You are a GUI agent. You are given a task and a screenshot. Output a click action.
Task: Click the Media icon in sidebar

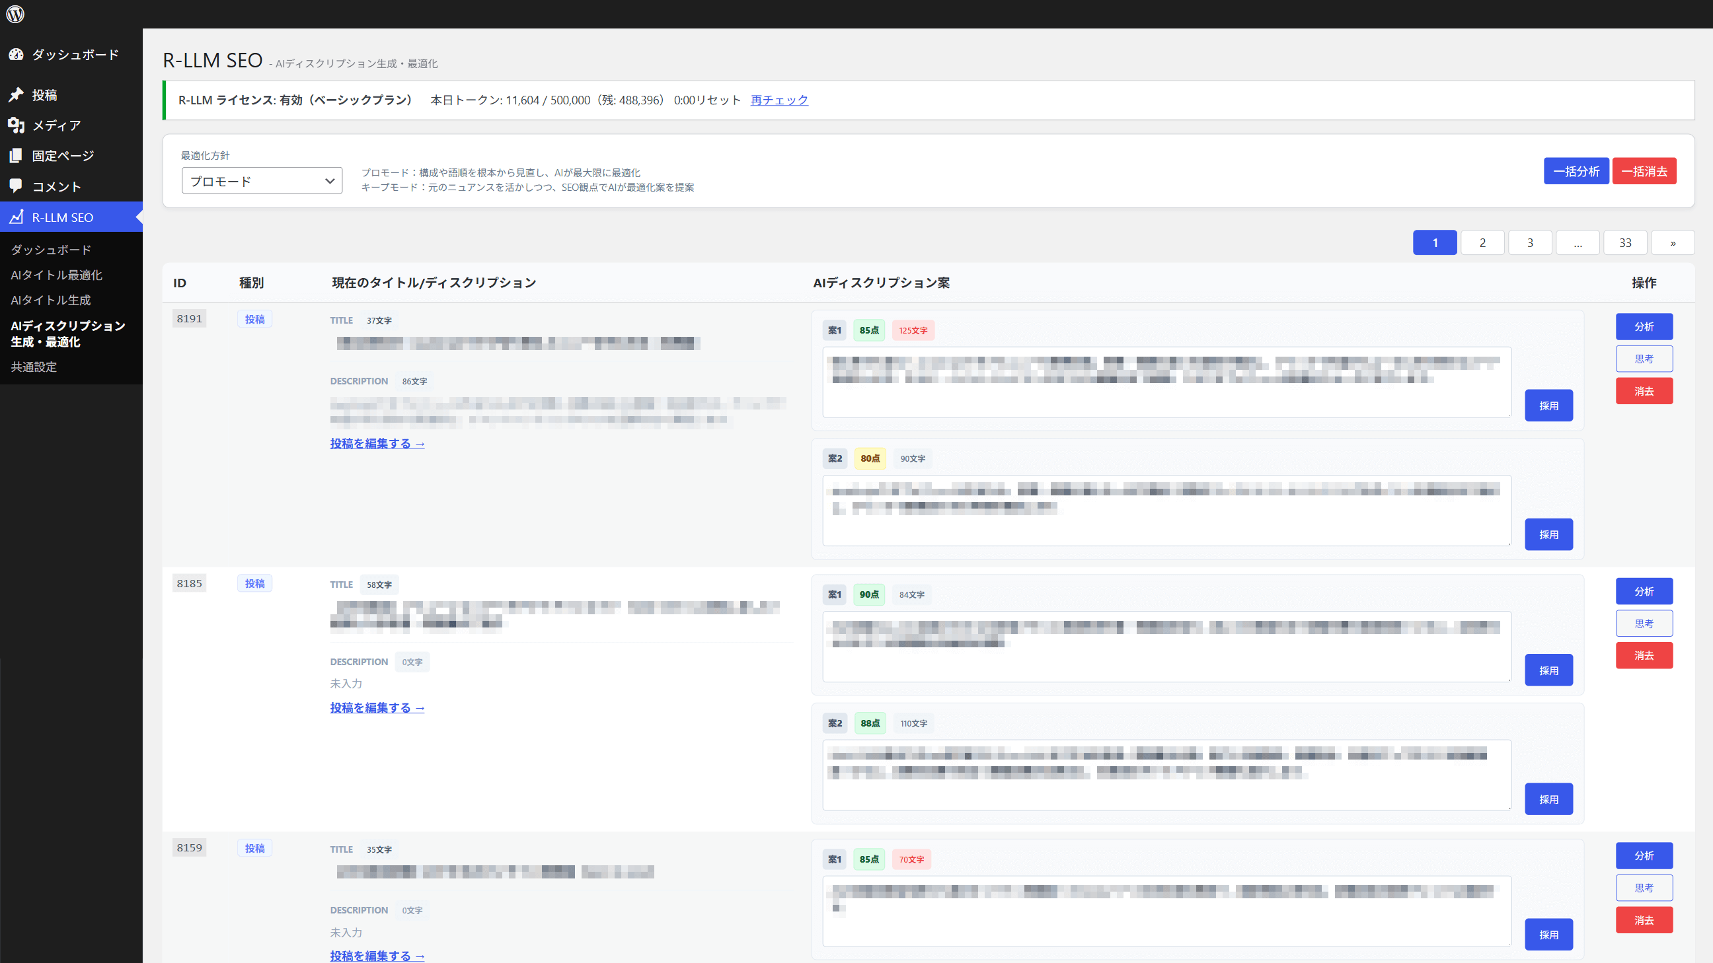pyautogui.click(x=16, y=125)
